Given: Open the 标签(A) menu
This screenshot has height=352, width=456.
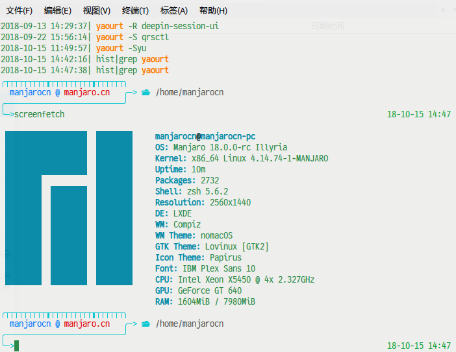Looking at the screenshot, I should click(x=174, y=11).
